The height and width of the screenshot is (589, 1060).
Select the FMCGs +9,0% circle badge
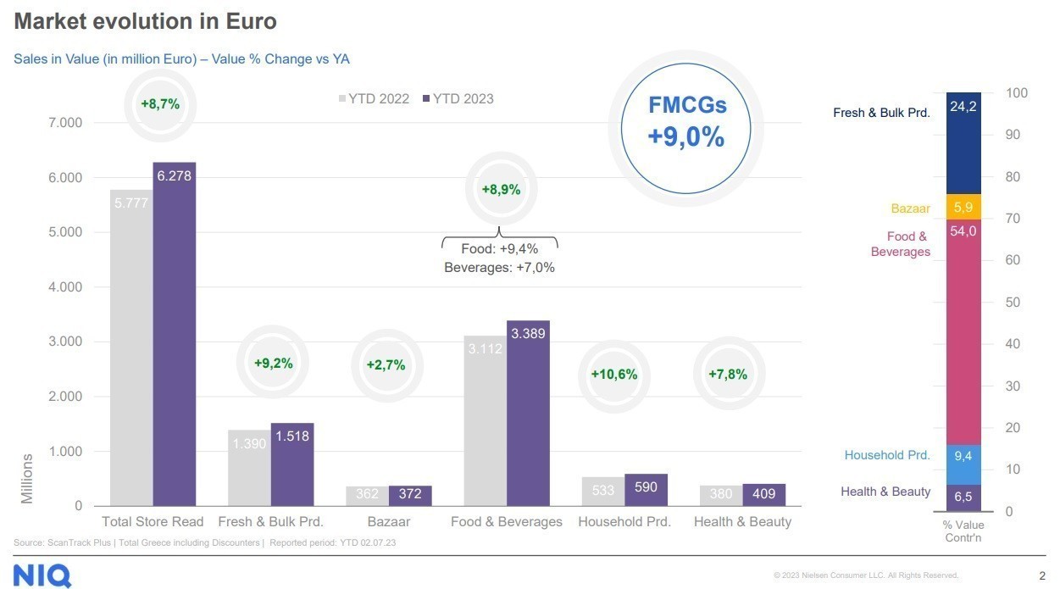[x=686, y=120]
